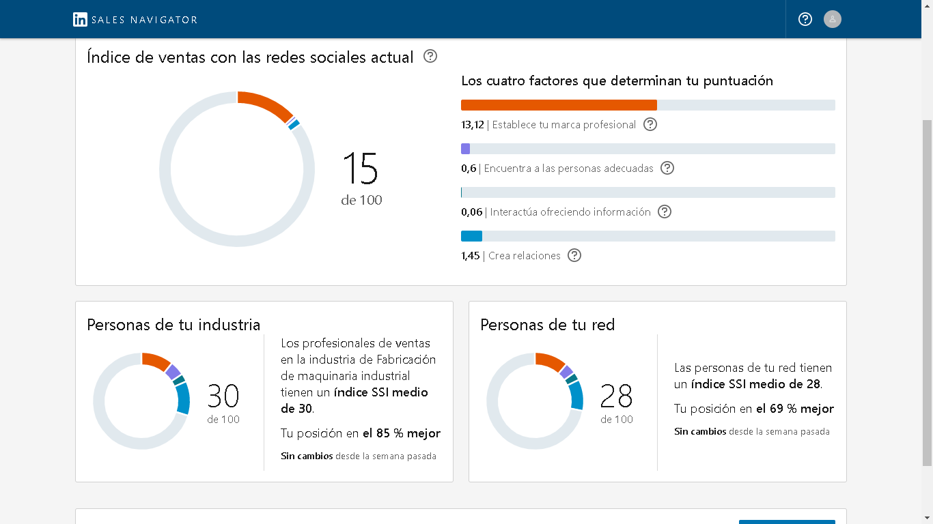The width and height of the screenshot is (933, 524).
Task: Click text 'el 69 % mejor'
Action: (x=795, y=409)
